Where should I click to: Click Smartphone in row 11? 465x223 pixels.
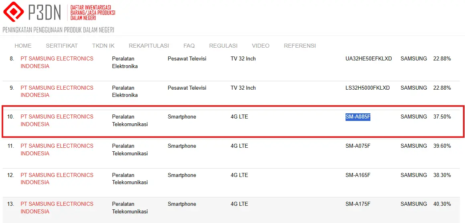182,146
